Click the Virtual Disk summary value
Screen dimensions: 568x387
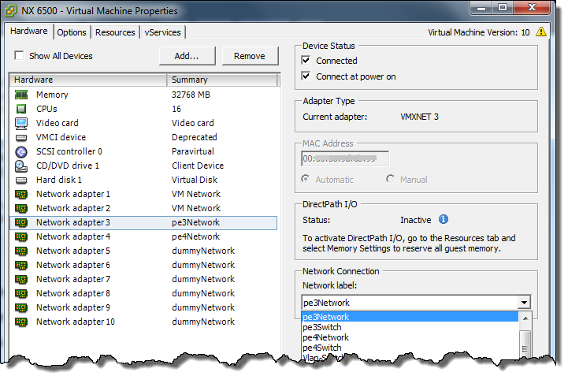(195, 180)
